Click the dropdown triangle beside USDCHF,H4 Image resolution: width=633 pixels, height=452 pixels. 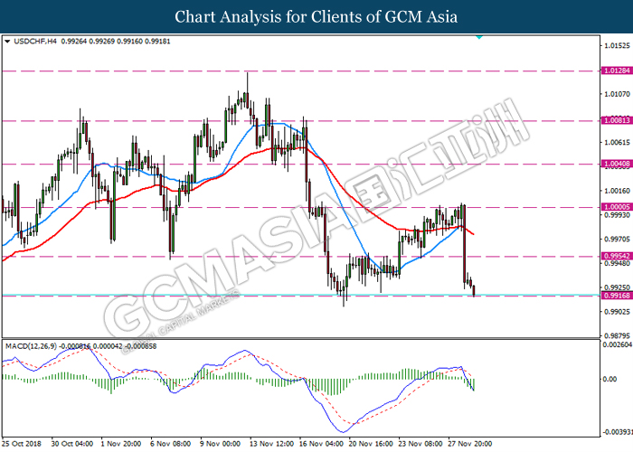click(x=7, y=42)
